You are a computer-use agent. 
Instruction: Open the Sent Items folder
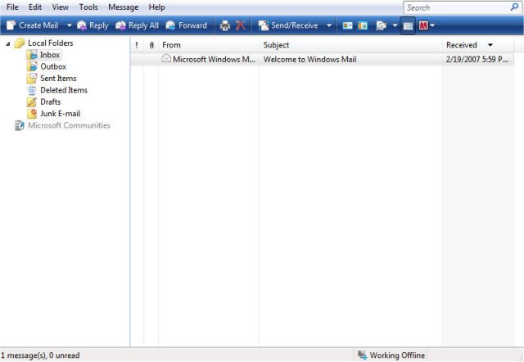pos(52,79)
